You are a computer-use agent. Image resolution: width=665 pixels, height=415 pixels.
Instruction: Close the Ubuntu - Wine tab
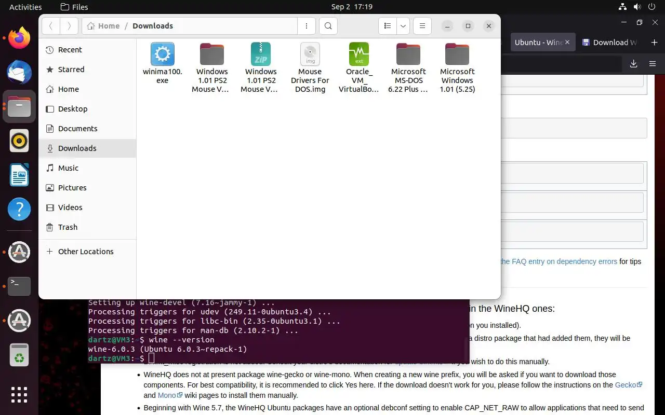click(567, 43)
